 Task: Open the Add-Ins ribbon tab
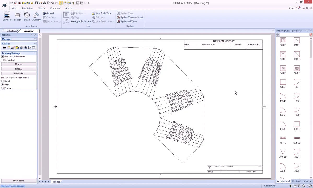pos(69,8)
